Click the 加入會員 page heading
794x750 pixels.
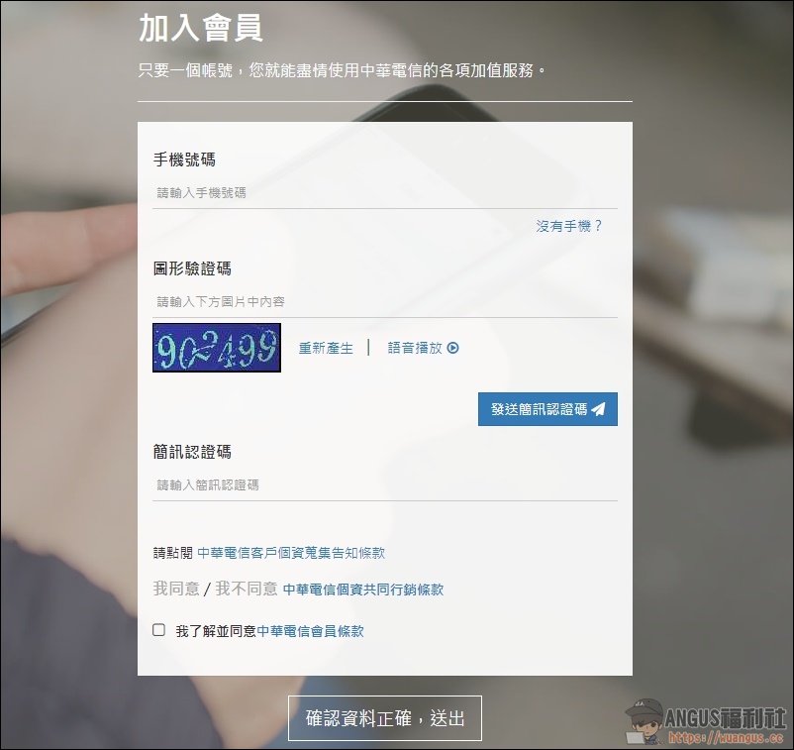[x=201, y=28]
